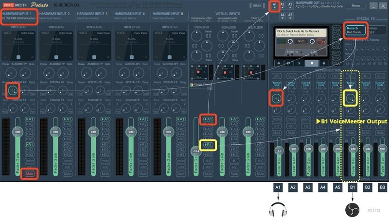The image size is (389, 221).
Task: Toggle Mute on Hardware Input 1
Action: (x=30, y=174)
